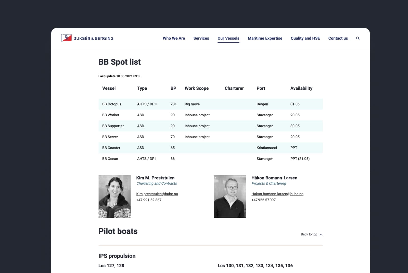The height and width of the screenshot is (273, 408).
Task: Email Kim.preststulen@bube.no link
Action: [x=157, y=194]
